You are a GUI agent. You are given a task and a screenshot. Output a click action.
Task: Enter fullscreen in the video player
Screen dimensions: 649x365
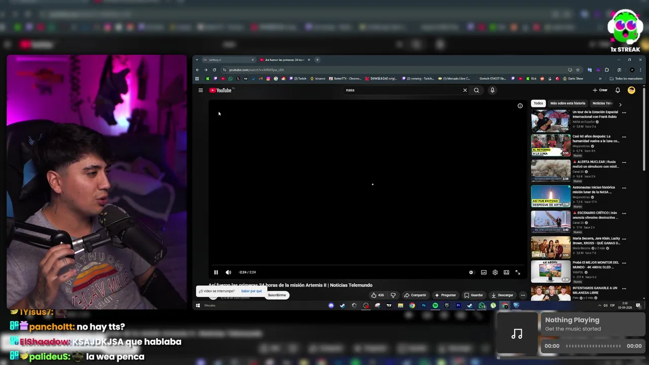518,272
